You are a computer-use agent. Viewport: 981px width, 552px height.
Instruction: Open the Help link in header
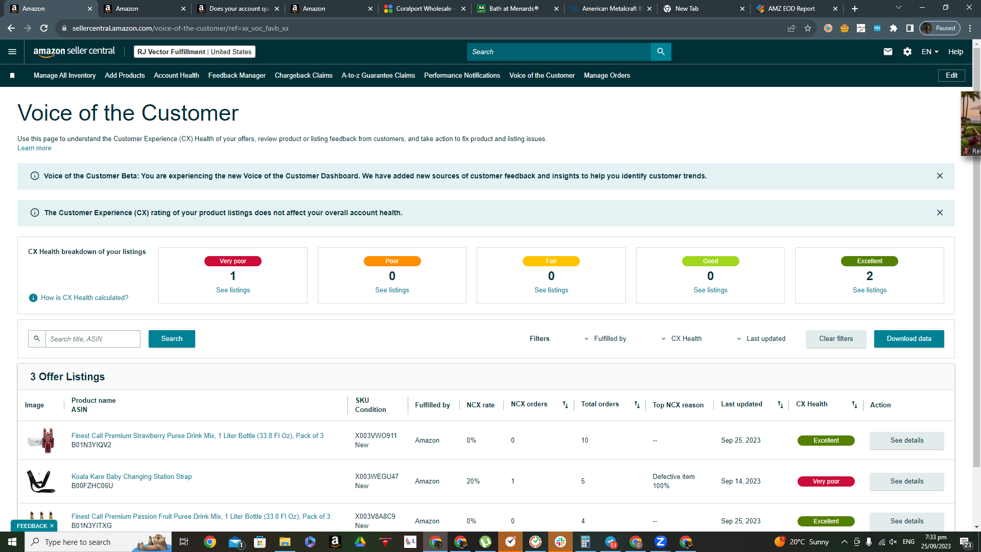(955, 52)
